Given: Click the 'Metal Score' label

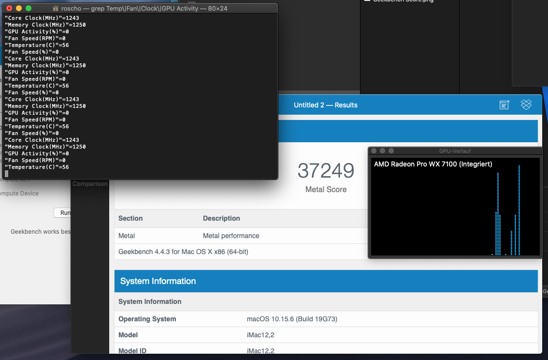Looking at the screenshot, I should point(326,189).
